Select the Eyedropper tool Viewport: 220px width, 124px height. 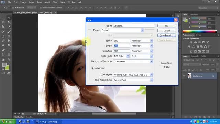9,27
